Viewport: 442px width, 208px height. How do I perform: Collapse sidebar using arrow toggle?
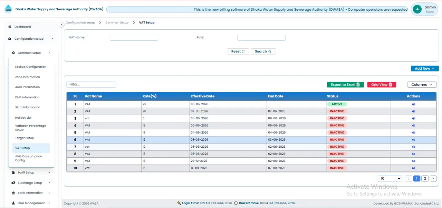click(x=61, y=24)
